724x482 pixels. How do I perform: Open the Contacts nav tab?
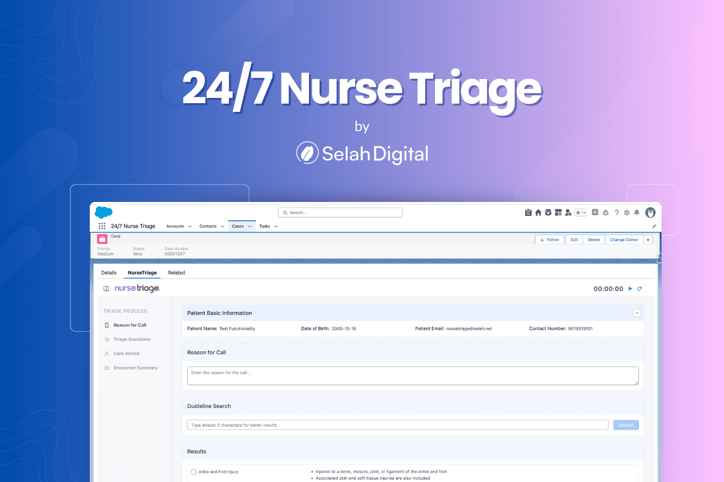click(x=208, y=226)
